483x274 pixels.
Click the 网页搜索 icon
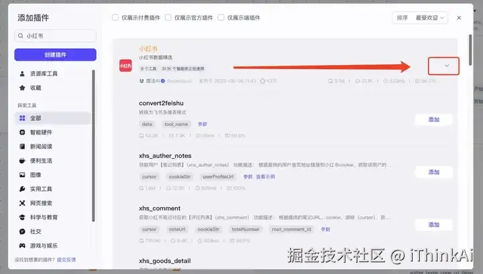coord(22,203)
